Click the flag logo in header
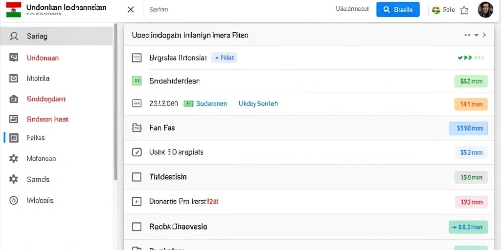Viewport: 501px width, 250px height. coord(13,10)
